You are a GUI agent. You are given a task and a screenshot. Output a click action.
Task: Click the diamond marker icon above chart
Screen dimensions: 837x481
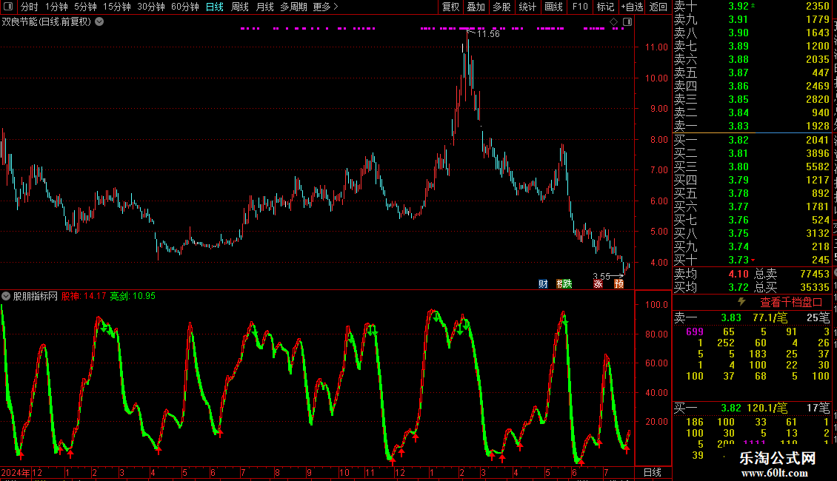(614, 22)
